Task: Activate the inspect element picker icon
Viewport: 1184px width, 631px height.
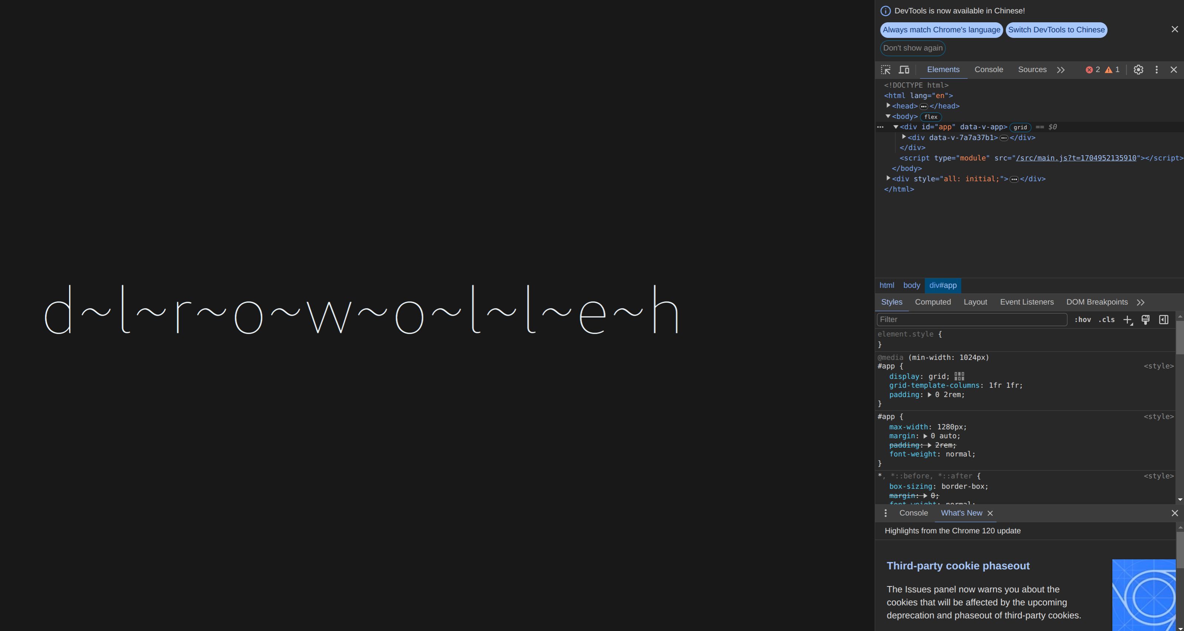Action: [x=886, y=70]
